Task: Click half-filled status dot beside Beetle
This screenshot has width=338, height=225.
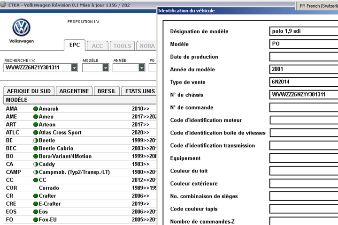Action: click(x=36, y=140)
